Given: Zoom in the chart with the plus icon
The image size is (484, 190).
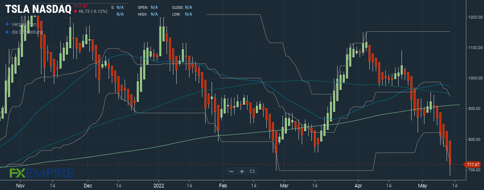Looking at the screenshot, I should point(242,172).
